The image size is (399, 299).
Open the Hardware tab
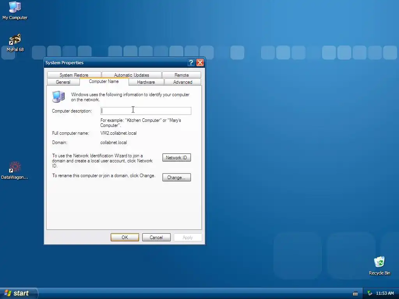[146, 82]
